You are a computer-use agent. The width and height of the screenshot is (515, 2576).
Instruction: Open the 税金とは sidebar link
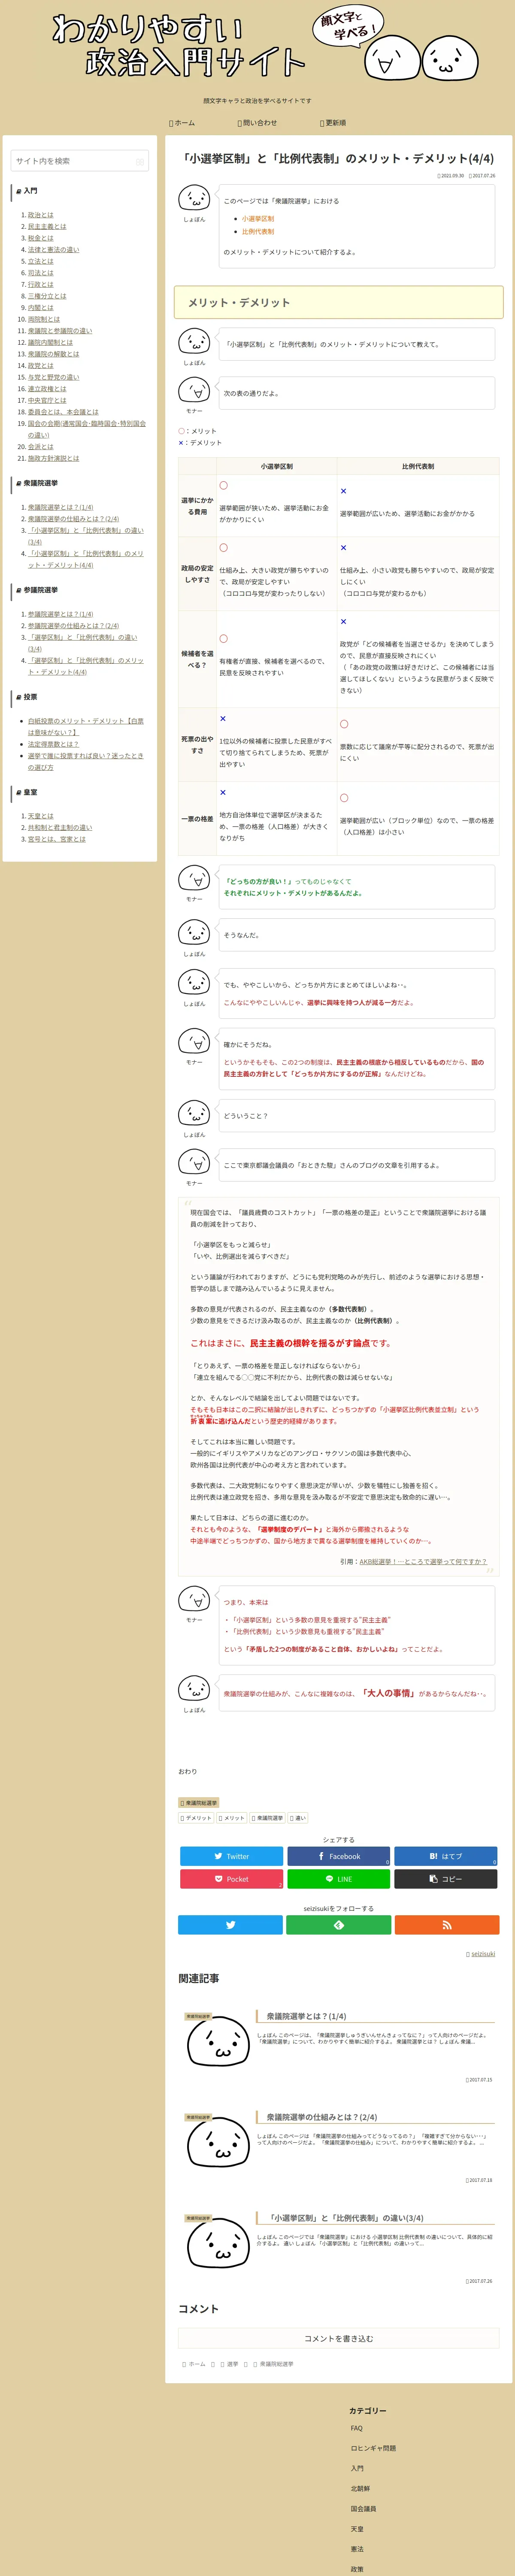(41, 238)
